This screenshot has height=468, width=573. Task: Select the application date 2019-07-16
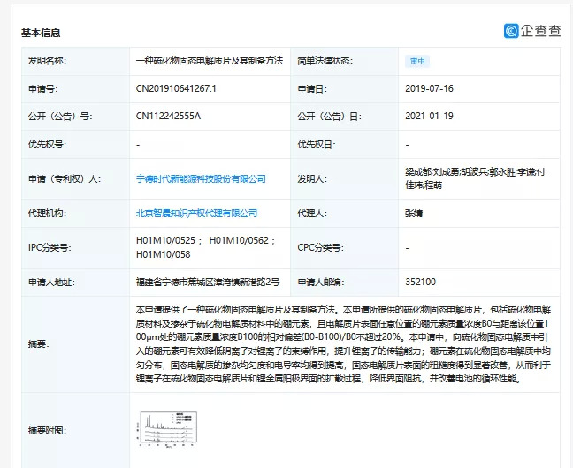pos(430,89)
